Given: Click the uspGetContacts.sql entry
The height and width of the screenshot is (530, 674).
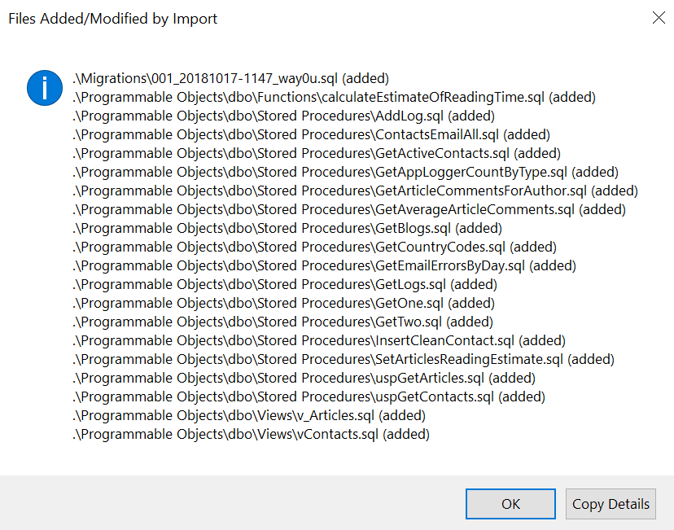Looking at the screenshot, I should [x=309, y=396].
